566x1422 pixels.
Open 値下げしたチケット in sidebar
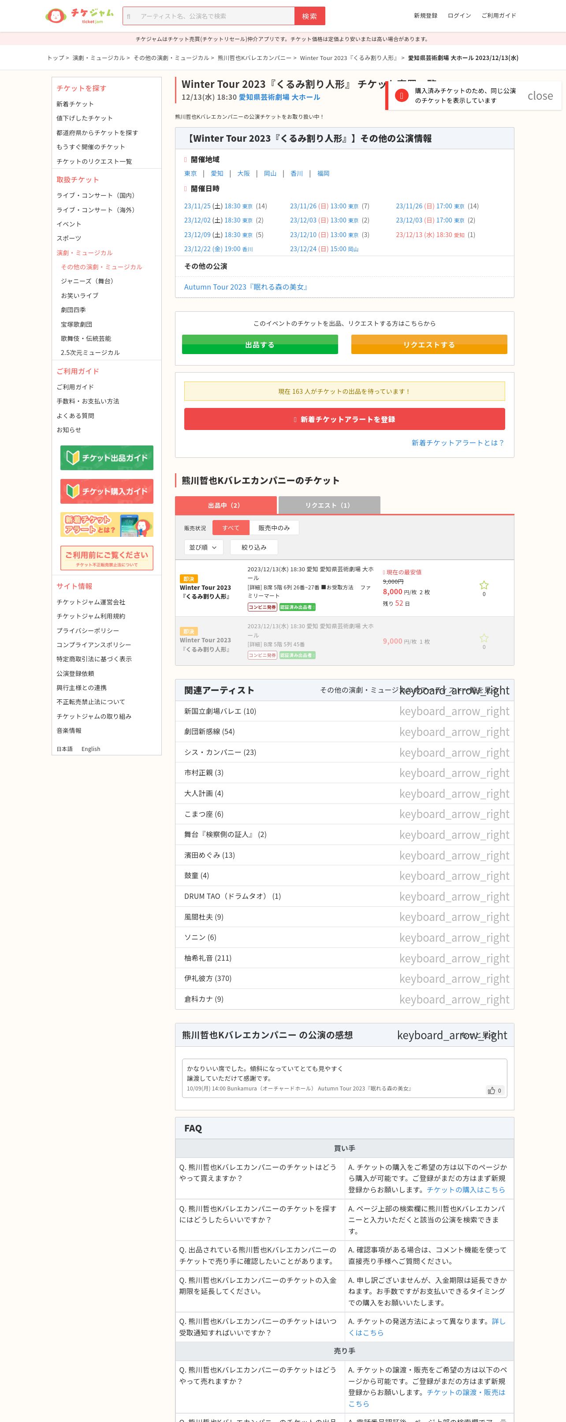84,118
